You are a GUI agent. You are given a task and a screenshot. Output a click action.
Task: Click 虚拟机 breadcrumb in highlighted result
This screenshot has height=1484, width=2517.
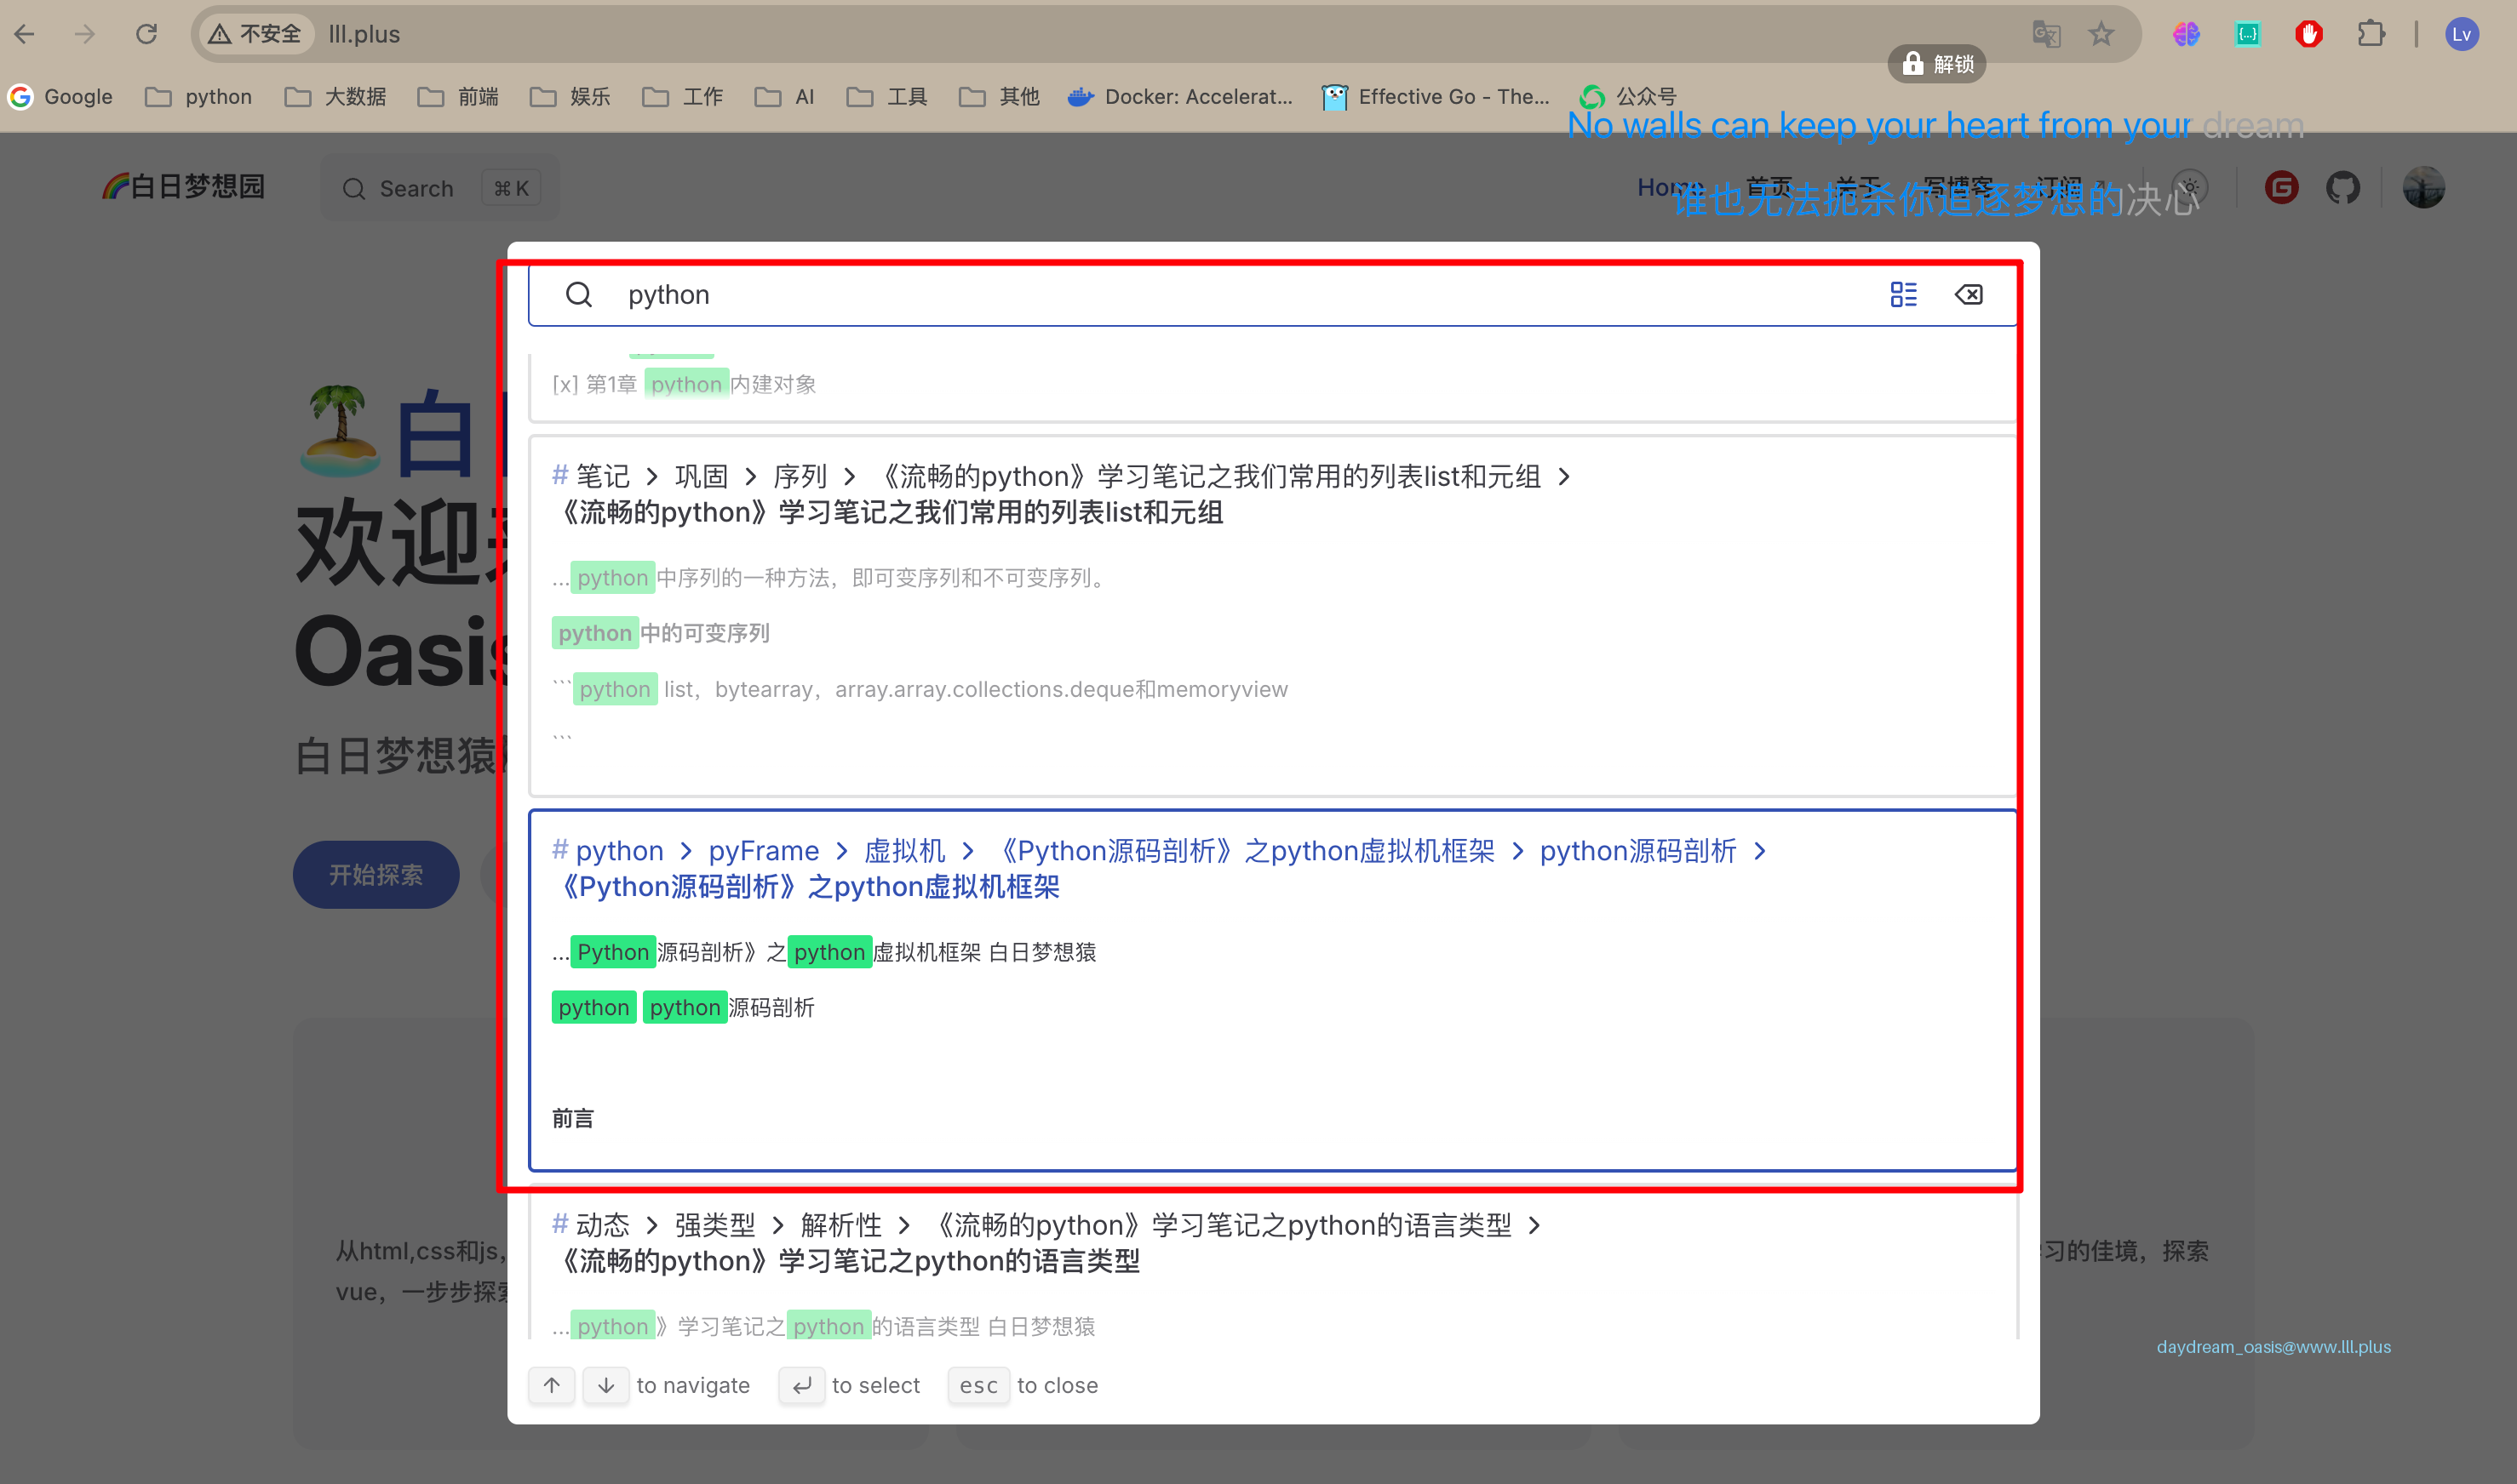click(904, 850)
